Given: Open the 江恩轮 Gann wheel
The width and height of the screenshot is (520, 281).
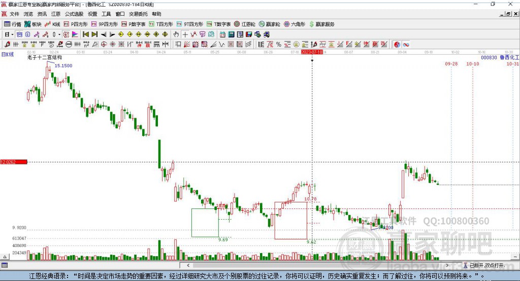Looking at the screenshot, I should 245,24.
